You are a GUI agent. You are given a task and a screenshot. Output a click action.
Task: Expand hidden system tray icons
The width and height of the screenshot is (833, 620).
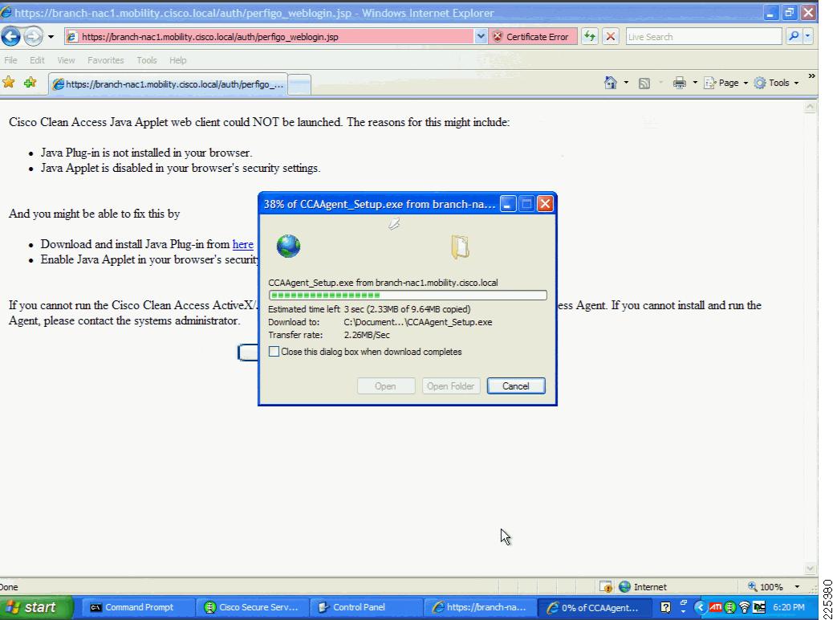coord(701,607)
